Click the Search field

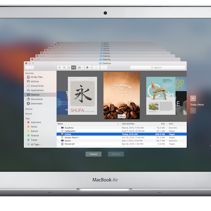tap(158, 68)
